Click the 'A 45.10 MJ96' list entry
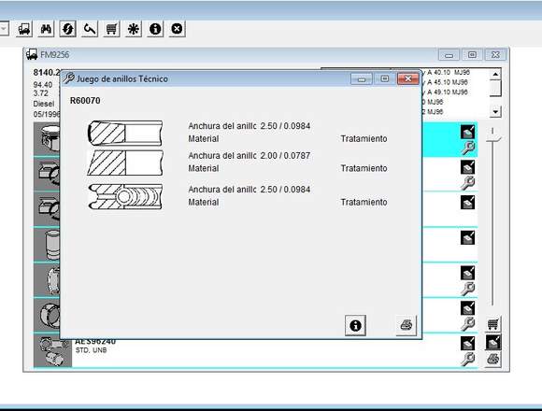542x411 pixels. [x=448, y=82]
